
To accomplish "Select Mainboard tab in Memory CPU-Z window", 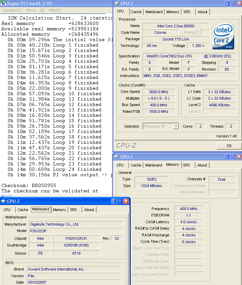I will point(154,165).
